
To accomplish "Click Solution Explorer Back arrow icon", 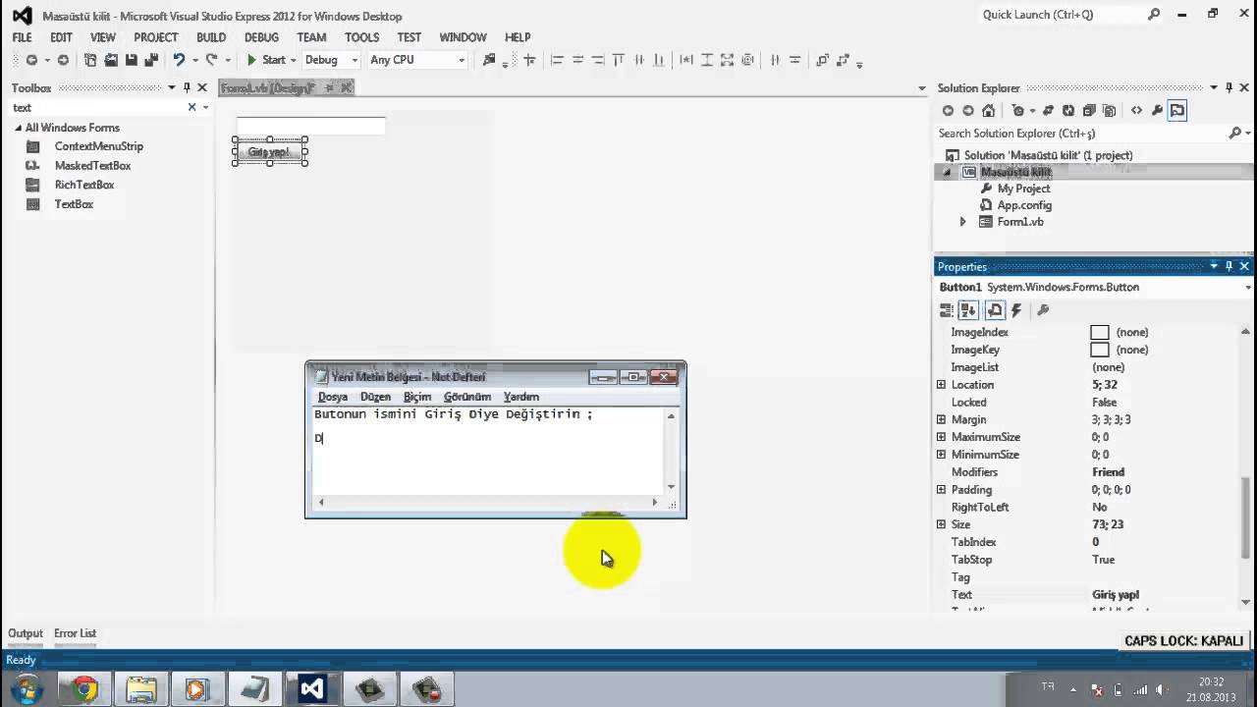I will click(948, 111).
